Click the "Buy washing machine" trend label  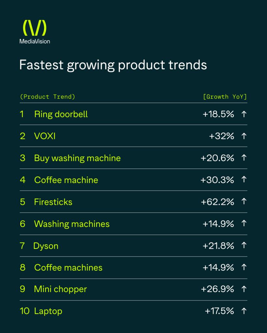point(77,158)
